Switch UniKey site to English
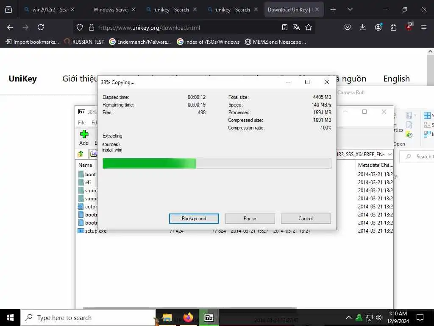The width and height of the screenshot is (434, 326). (x=396, y=79)
